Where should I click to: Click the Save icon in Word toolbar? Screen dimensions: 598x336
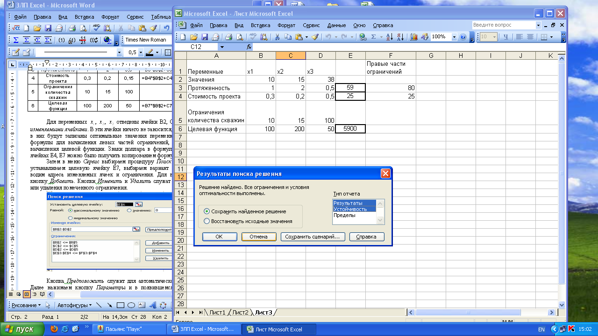click(x=48, y=28)
